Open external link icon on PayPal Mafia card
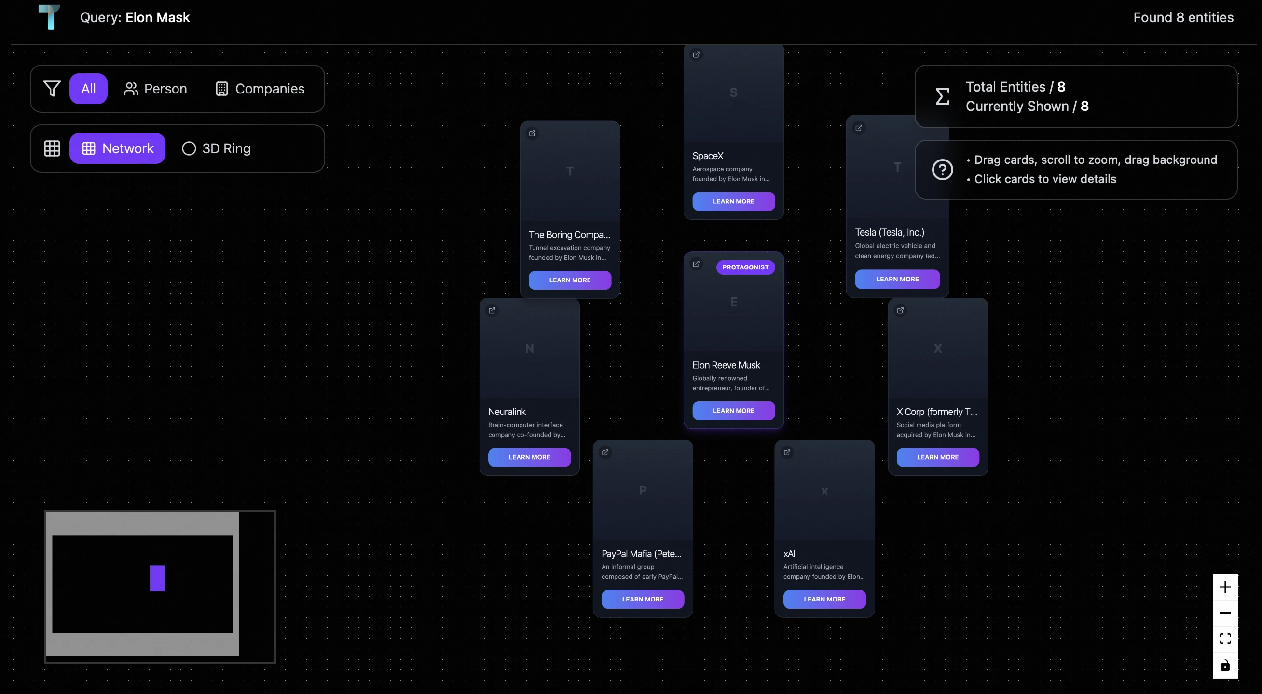The width and height of the screenshot is (1262, 694). click(605, 452)
